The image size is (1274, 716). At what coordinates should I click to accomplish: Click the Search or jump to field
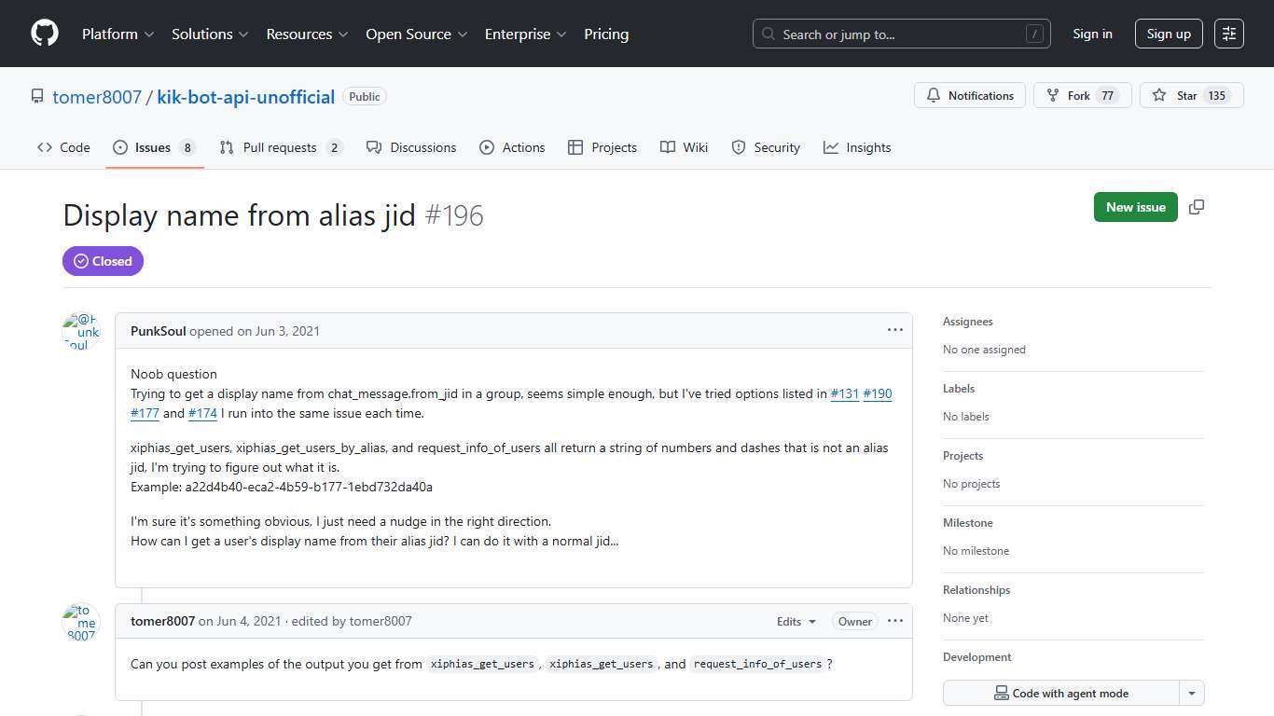(x=901, y=34)
